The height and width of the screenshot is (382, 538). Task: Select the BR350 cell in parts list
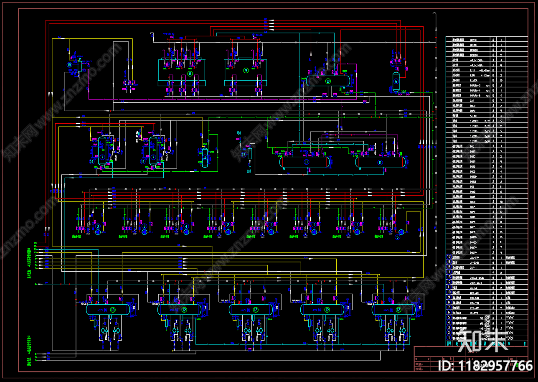click(x=473, y=40)
